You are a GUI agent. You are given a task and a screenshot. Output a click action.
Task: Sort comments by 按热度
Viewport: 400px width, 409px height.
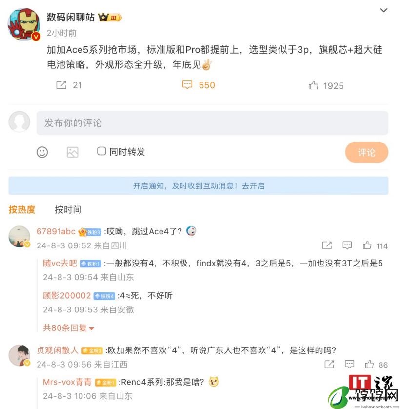point(22,209)
